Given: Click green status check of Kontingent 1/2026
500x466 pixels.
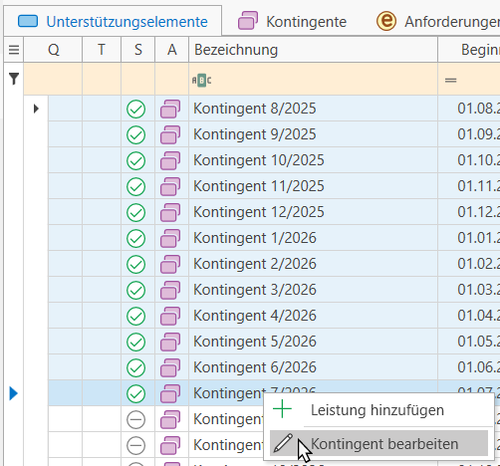Looking at the screenshot, I should [x=135, y=238].
